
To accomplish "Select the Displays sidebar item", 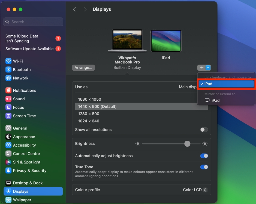I will point(33,191).
